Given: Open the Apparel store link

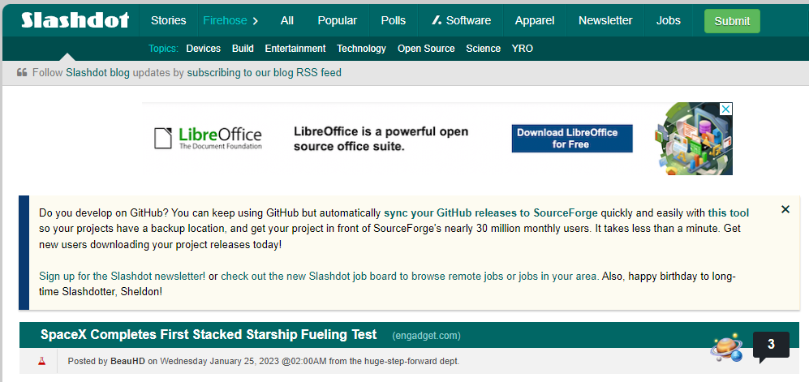Looking at the screenshot, I should click(x=535, y=20).
